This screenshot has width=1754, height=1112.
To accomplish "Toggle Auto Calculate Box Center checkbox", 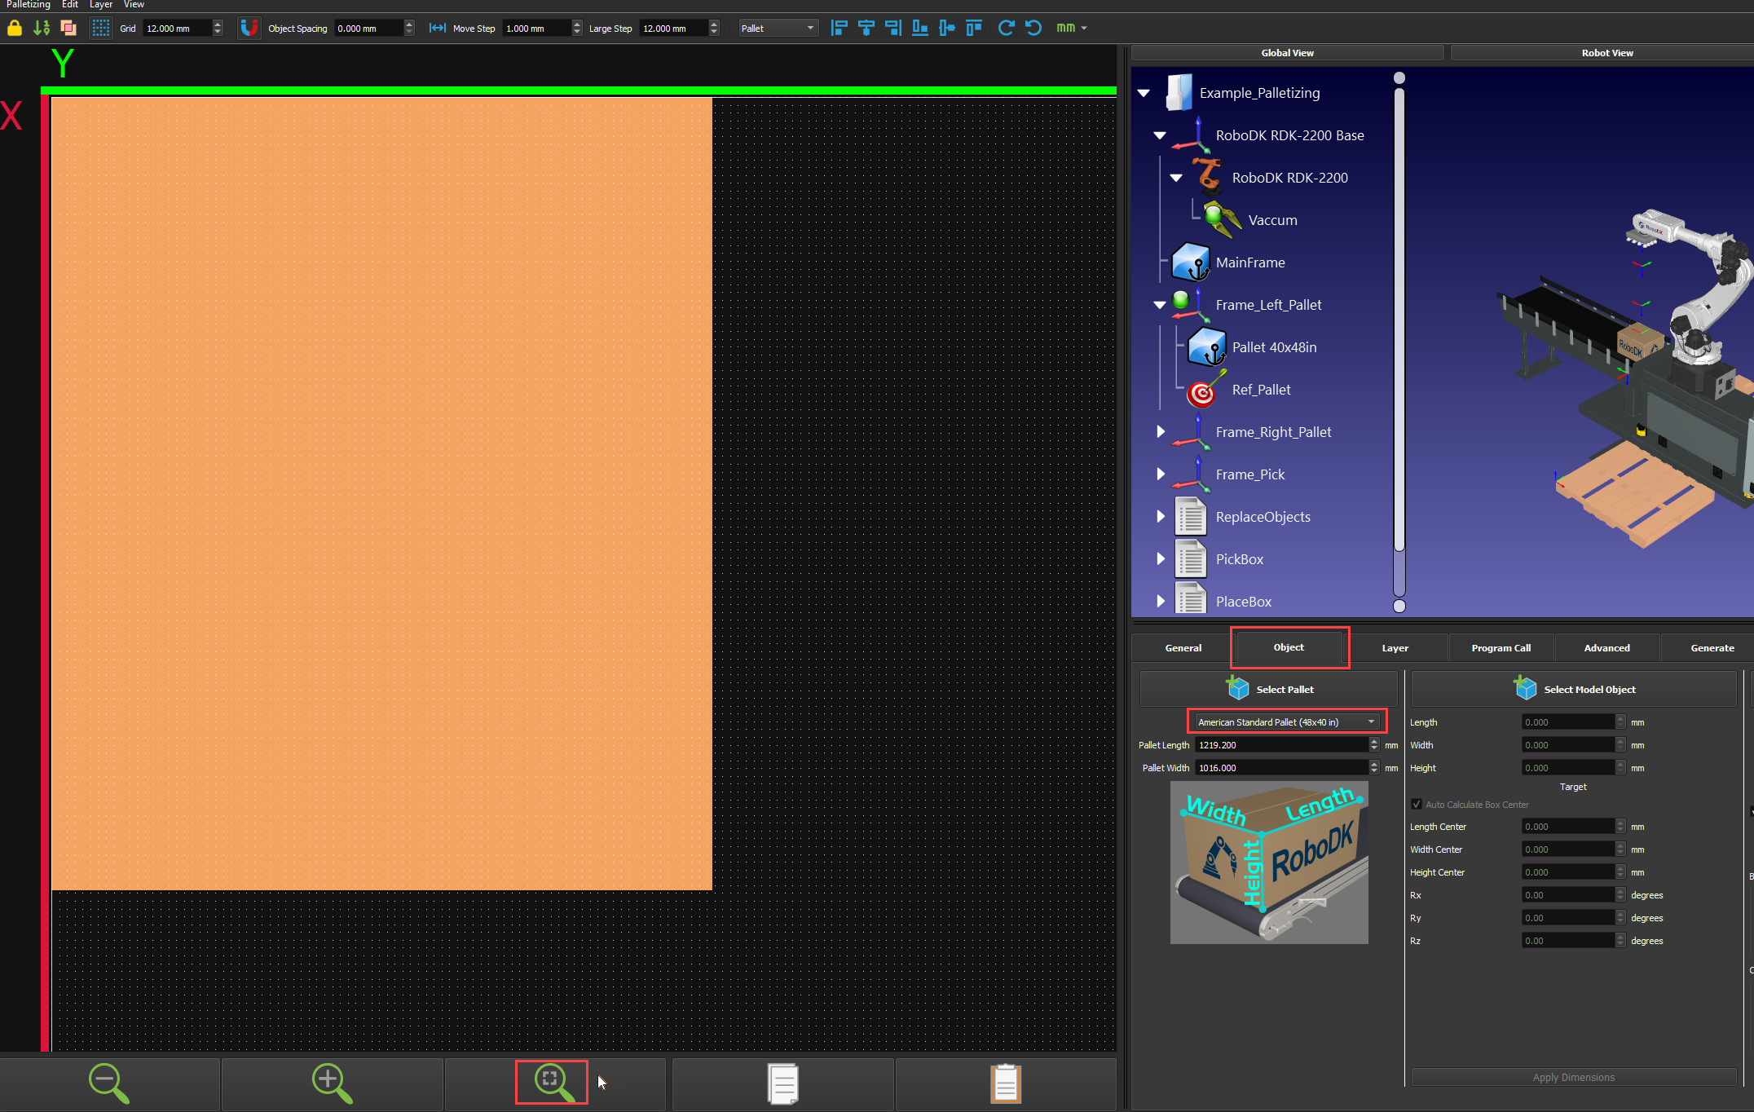I will [x=1417, y=805].
